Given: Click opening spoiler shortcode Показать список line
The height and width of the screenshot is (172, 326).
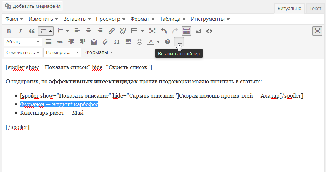Looking at the screenshot, I should tap(79, 67).
